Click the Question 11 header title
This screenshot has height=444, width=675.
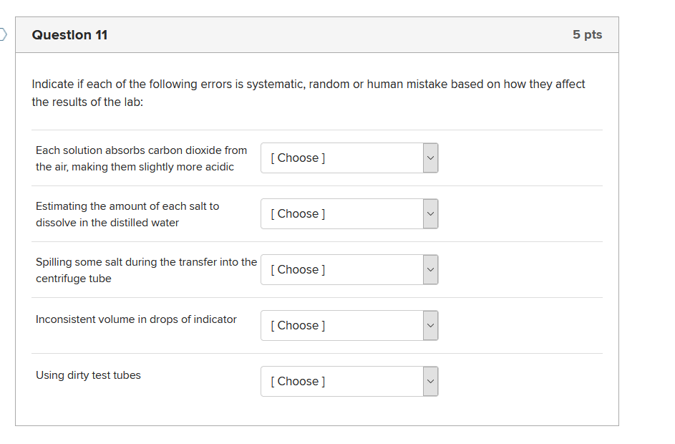(x=70, y=35)
